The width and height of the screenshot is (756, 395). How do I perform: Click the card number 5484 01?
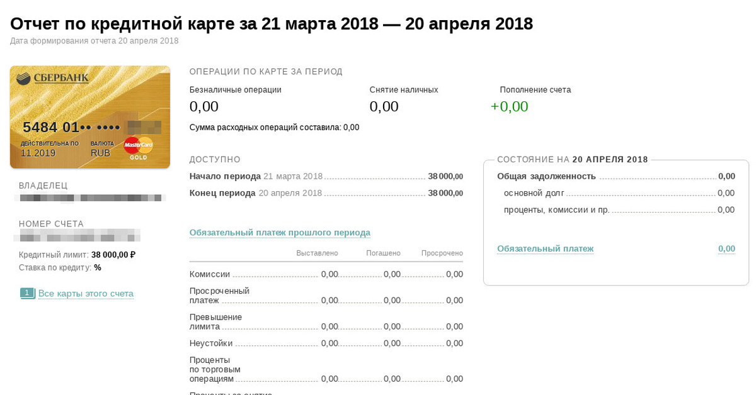point(51,127)
